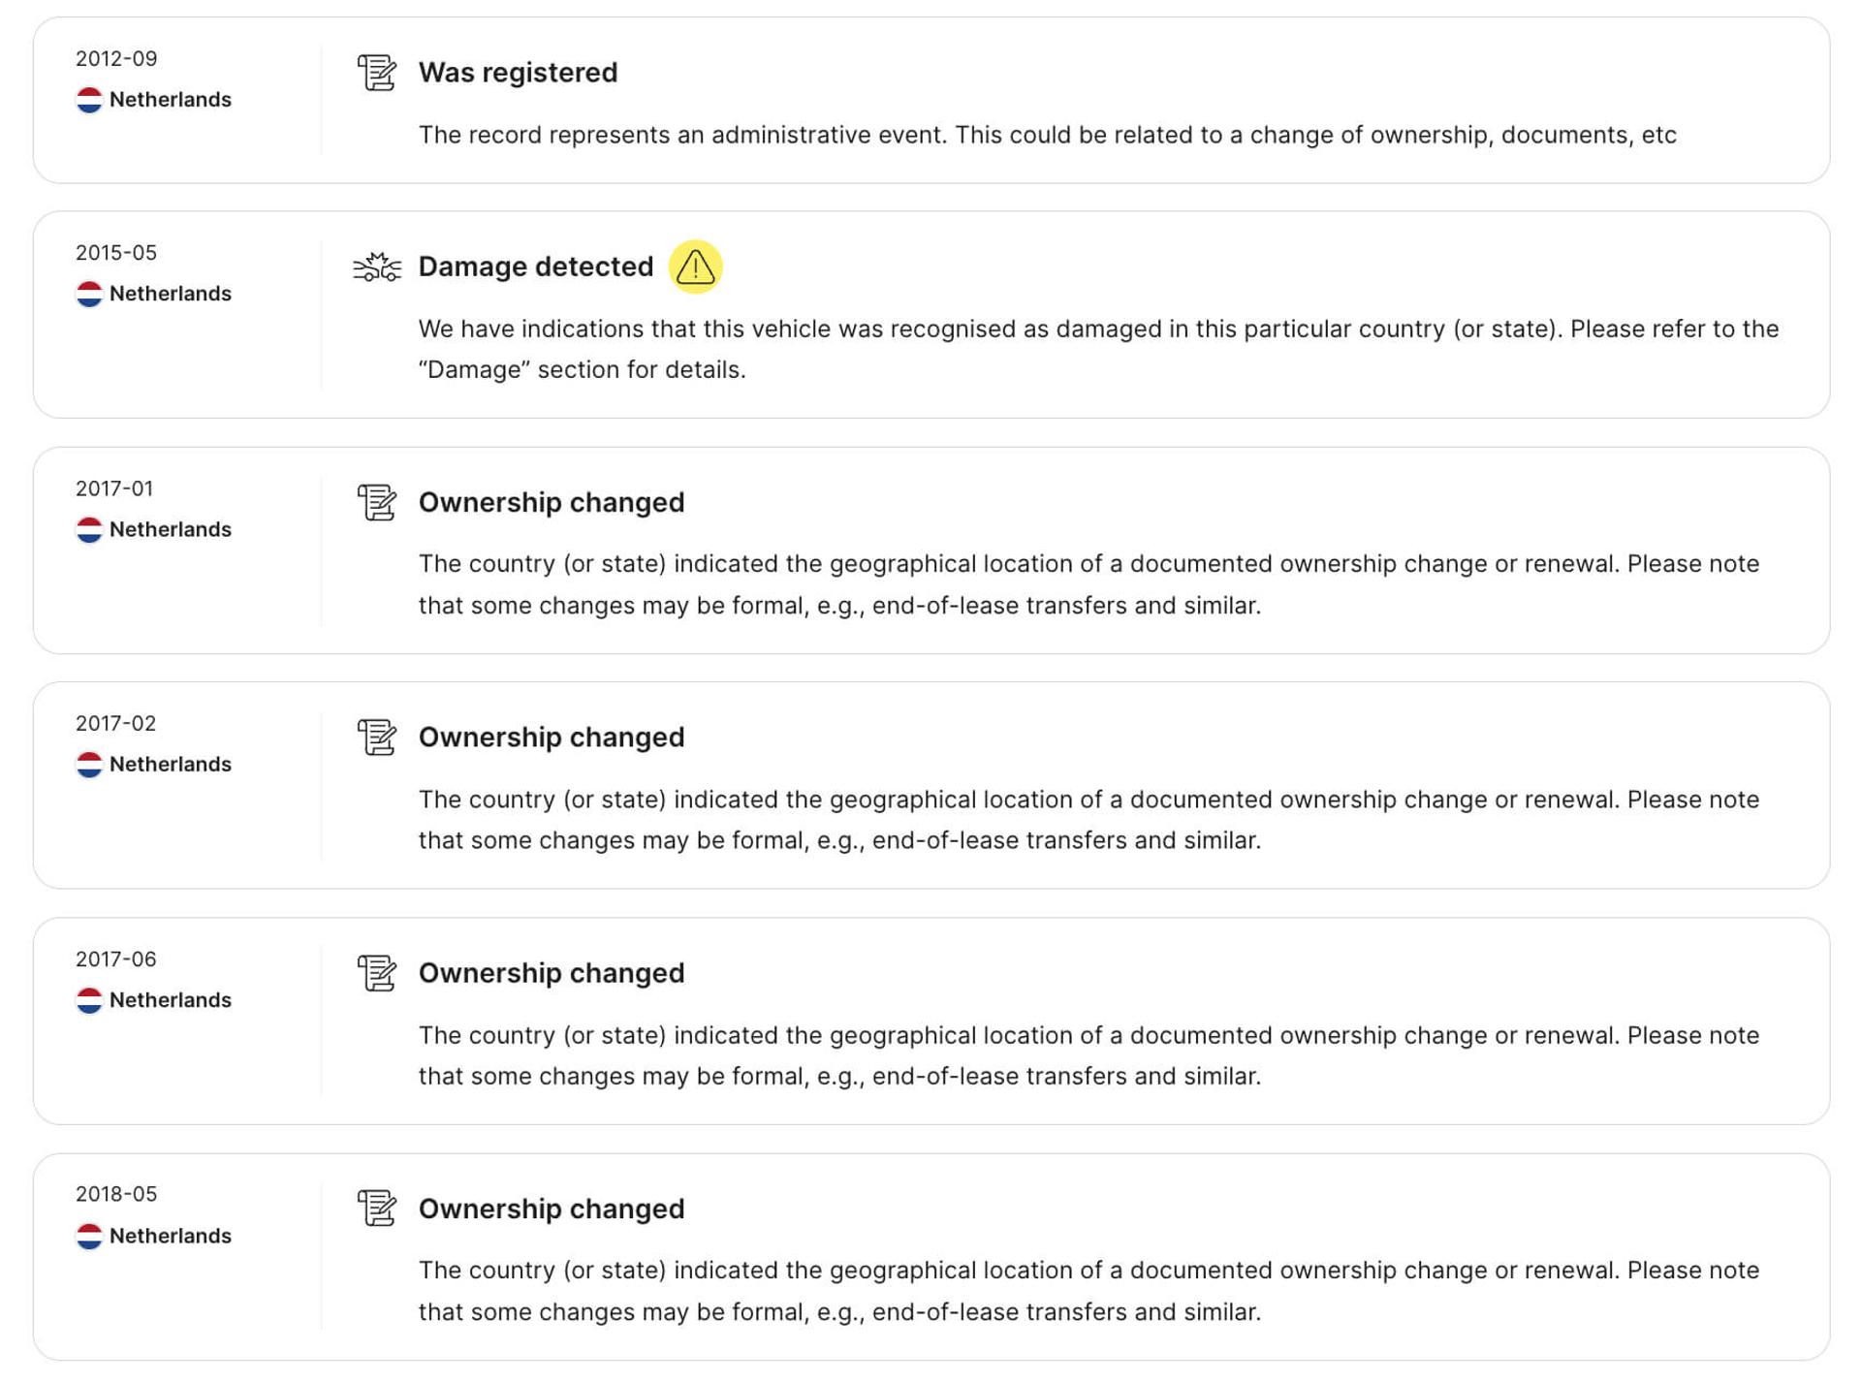This screenshot has height=1383, width=1861.
Task: Select the 2018-05 Ownership changed heading
Action: [551, 1209]
